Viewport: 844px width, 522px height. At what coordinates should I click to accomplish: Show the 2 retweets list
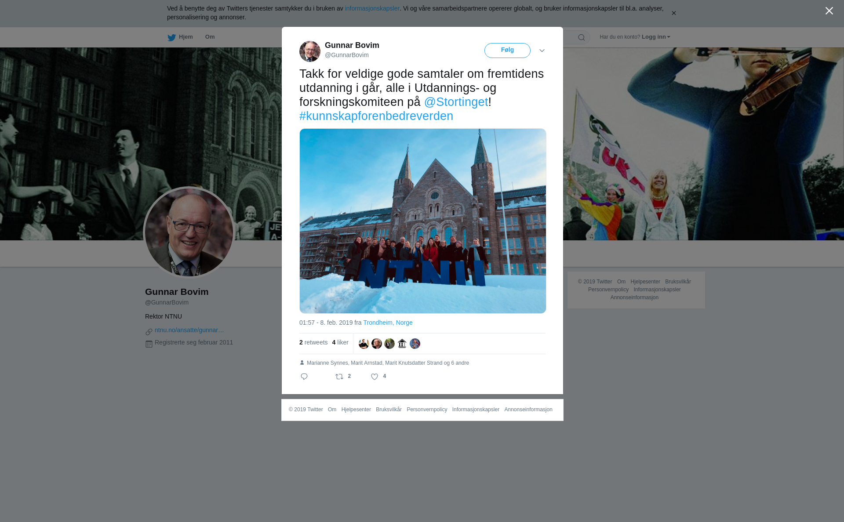point(313,342)
